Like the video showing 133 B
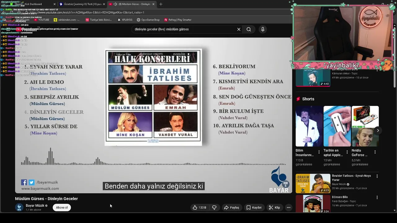397x223 pixels. tap(199, 208)
